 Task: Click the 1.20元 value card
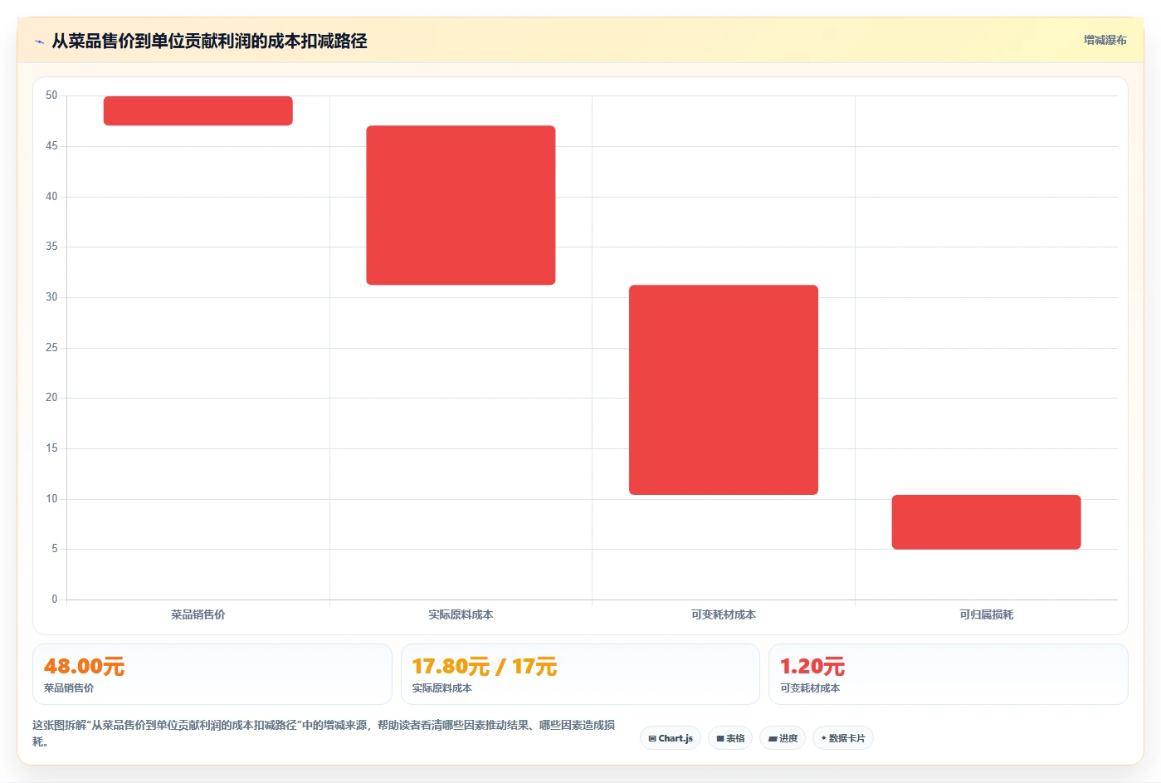[949, 674]
